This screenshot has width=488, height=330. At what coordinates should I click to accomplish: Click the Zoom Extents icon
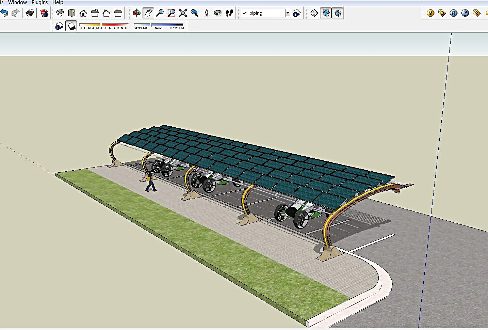183,13
